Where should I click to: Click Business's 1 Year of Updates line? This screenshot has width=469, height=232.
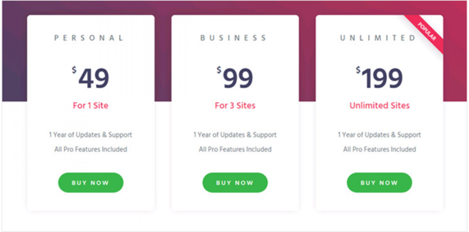235,135
